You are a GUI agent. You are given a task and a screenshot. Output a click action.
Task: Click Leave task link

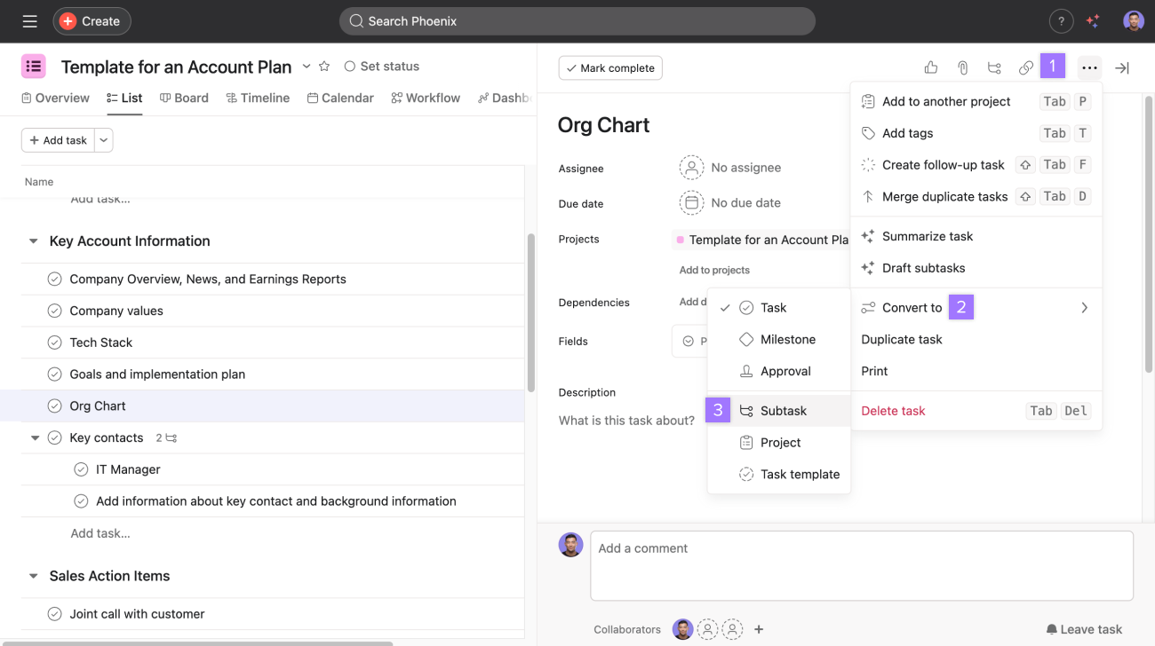1084,629
